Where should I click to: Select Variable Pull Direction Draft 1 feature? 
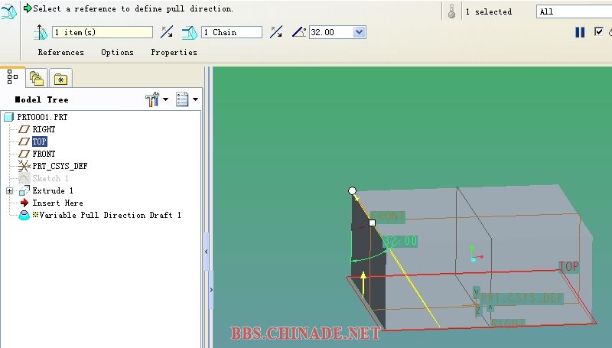[106, 215]
